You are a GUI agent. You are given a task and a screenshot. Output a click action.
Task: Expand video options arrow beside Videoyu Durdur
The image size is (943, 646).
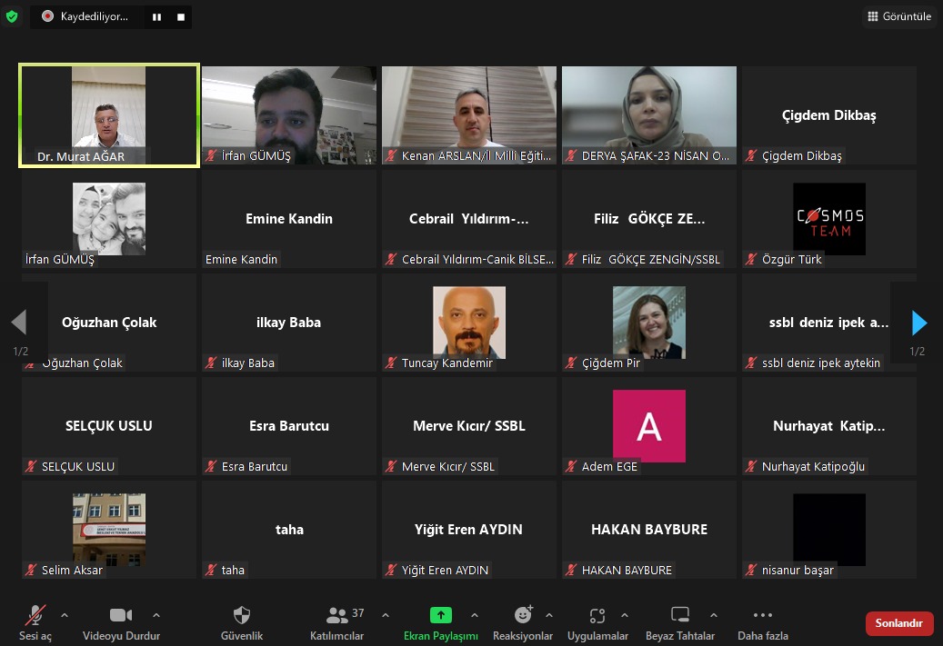click(156, 615)
